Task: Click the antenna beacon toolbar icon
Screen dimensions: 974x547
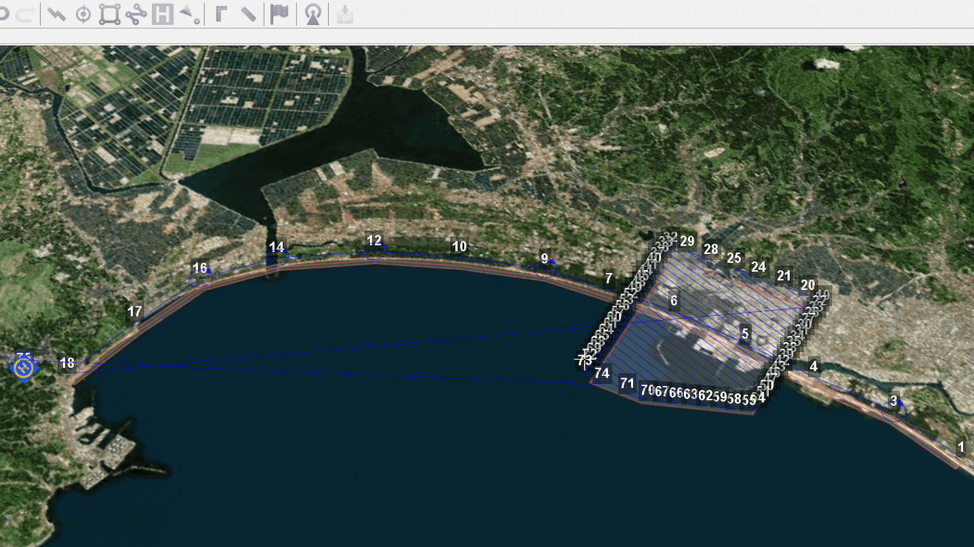Action: coord(312,14)
